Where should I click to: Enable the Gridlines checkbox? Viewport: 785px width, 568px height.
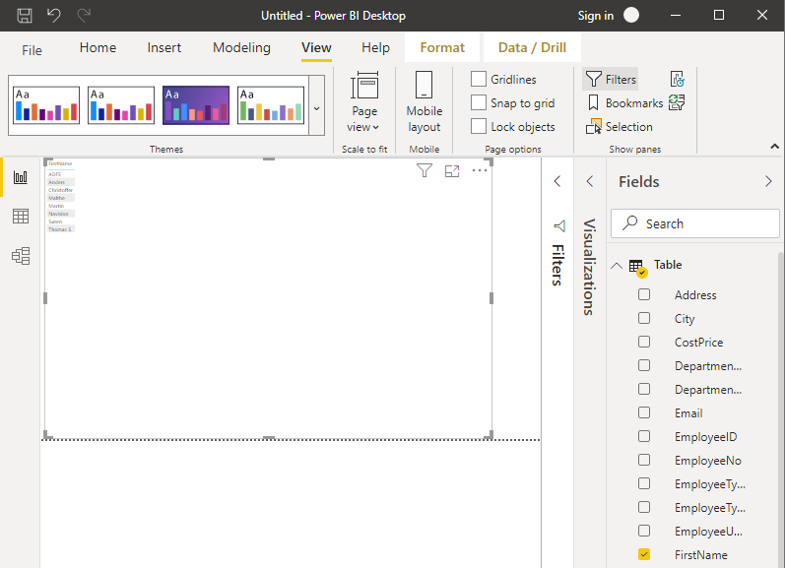479,79
